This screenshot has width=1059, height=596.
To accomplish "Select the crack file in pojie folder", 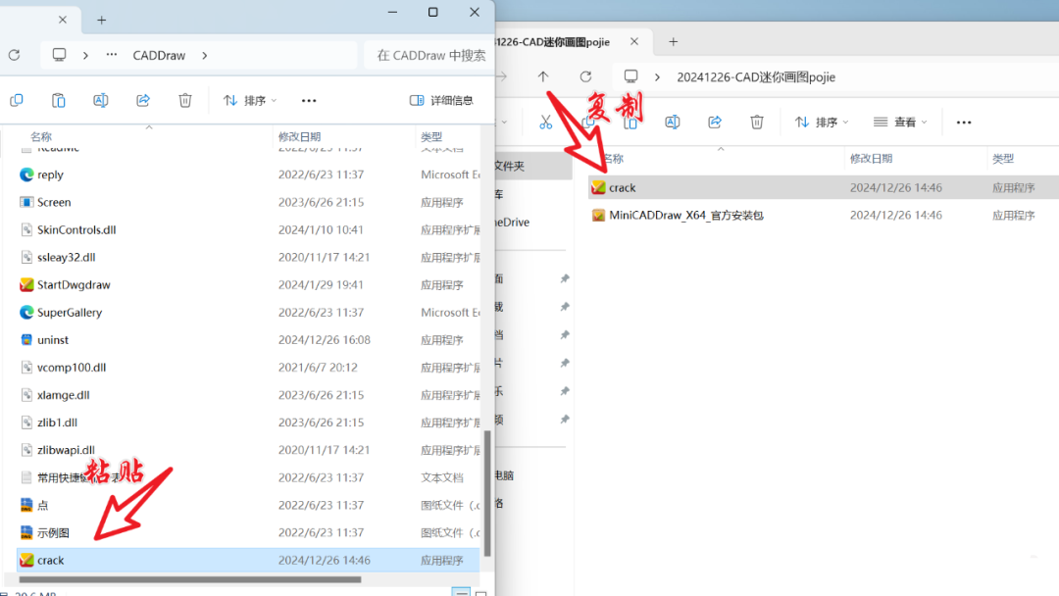I will 824,187.
